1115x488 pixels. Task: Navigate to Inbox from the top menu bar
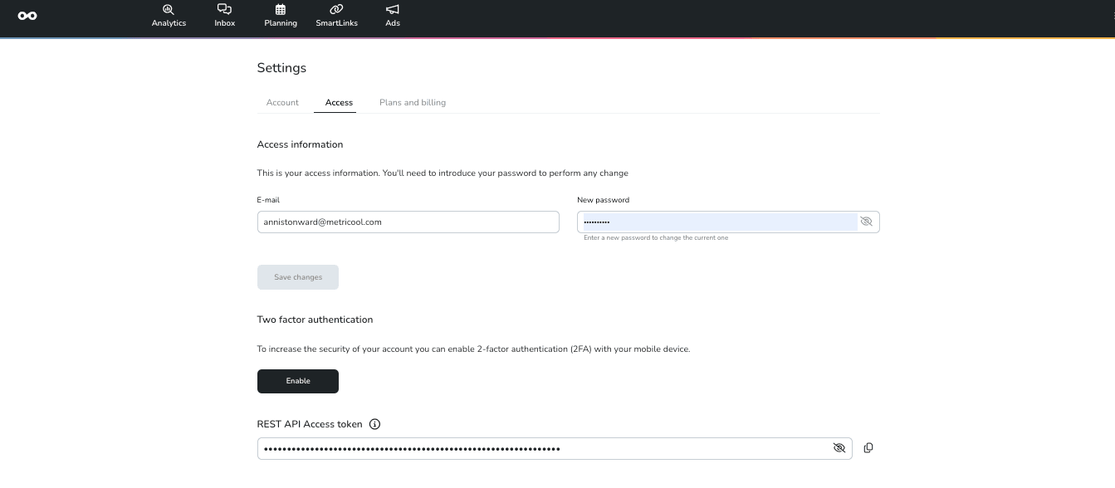(224, 15)
